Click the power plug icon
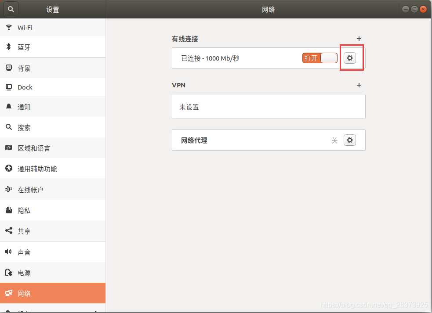Image resolution: width=432 pixels, height=313 pixels. [x=9, y=272]
